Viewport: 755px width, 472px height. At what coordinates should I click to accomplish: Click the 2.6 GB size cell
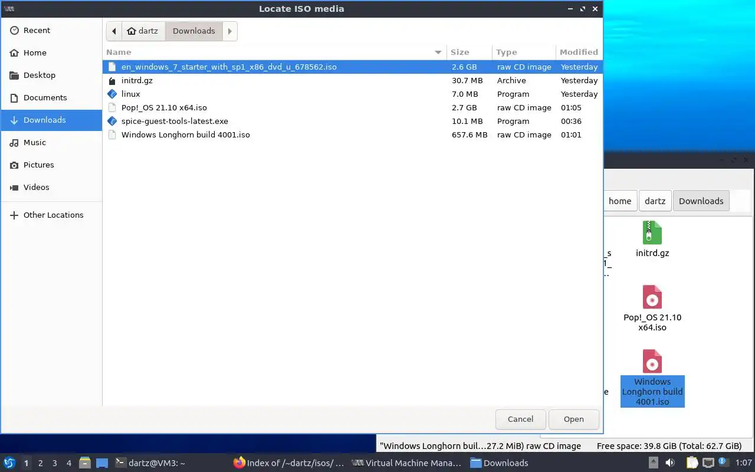pos(464,67)
